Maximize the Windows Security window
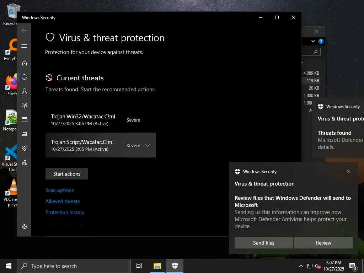Screen dimensions: 364x273 (x=277, y=18)
